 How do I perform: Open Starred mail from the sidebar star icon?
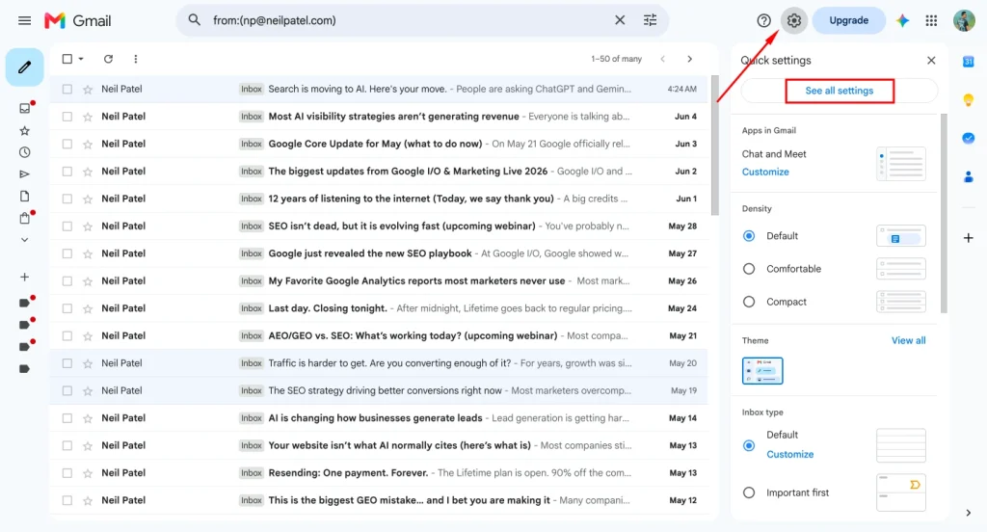(x=24, y=131)
